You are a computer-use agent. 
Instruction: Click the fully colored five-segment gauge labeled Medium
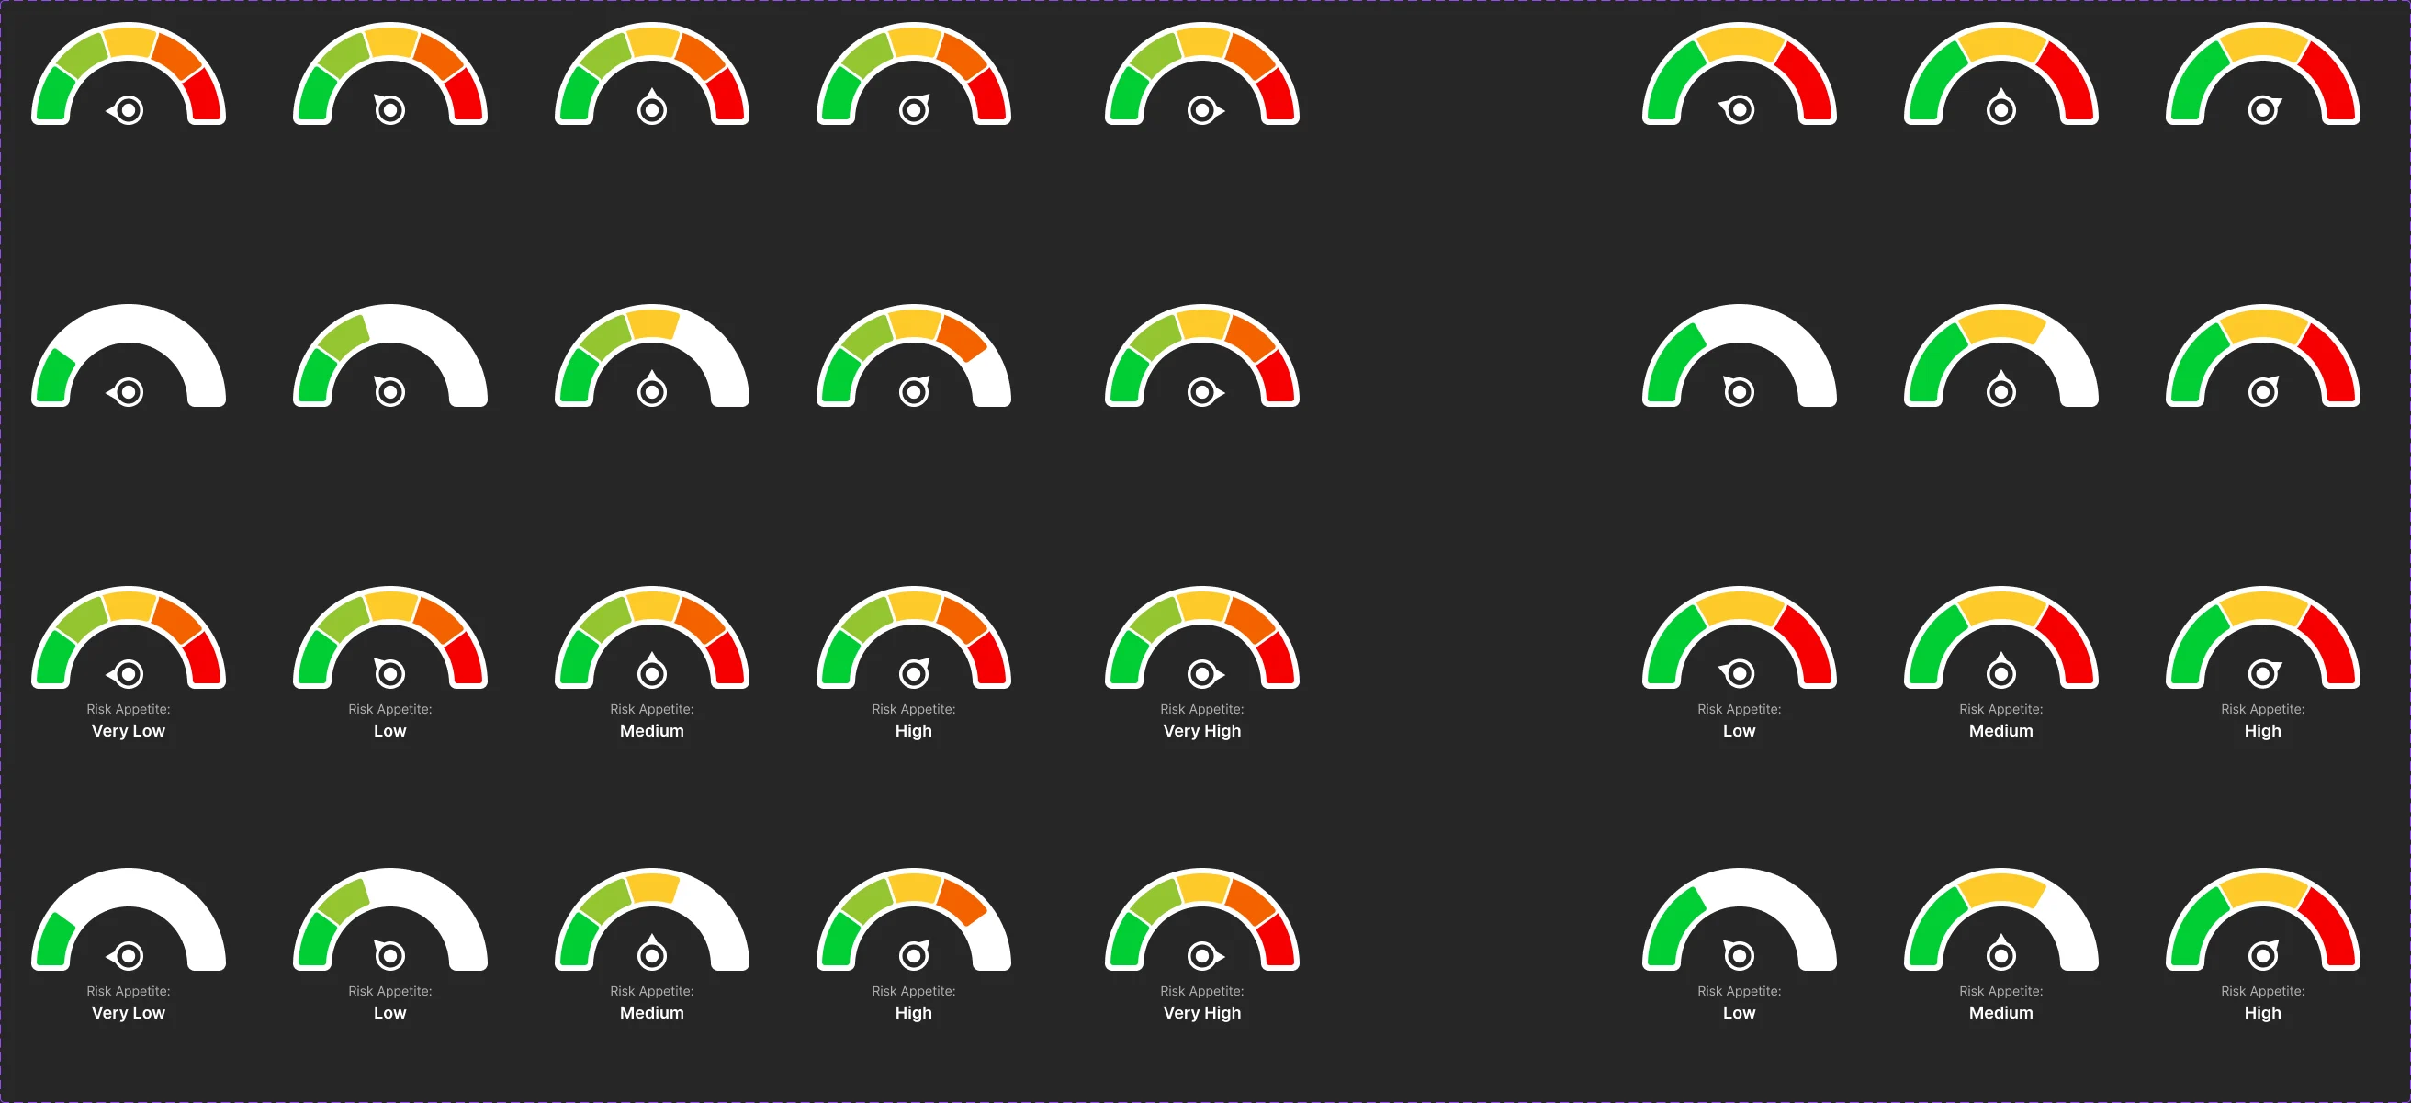point(652,638)
